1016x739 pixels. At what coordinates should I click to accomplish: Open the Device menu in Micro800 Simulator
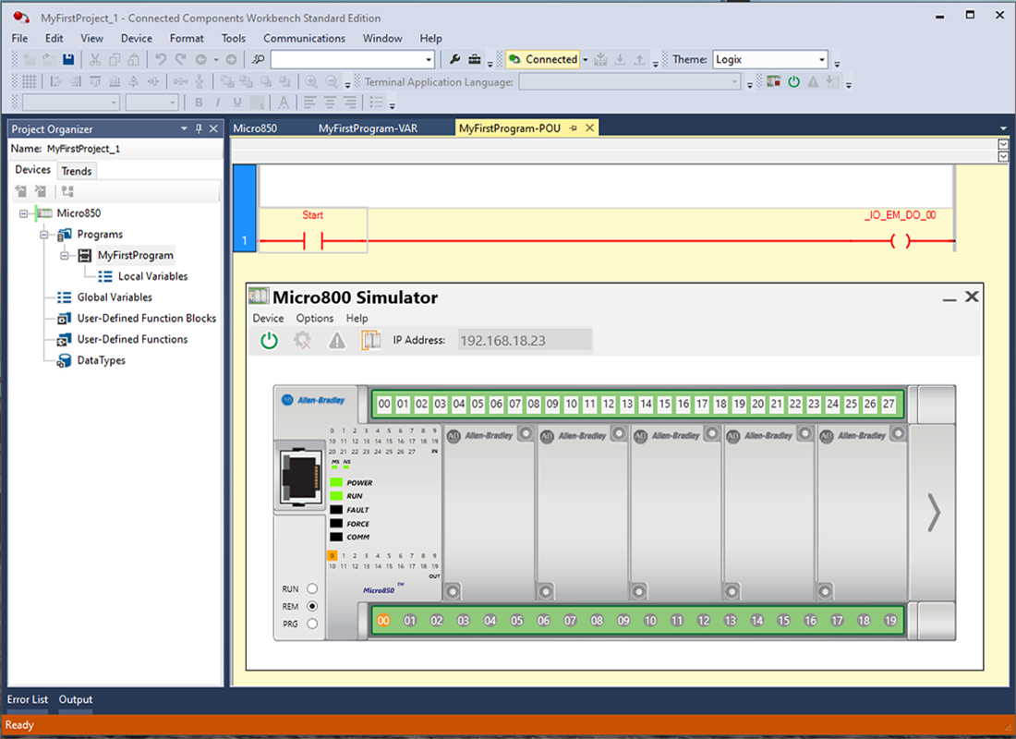click(x=268, y=319)
